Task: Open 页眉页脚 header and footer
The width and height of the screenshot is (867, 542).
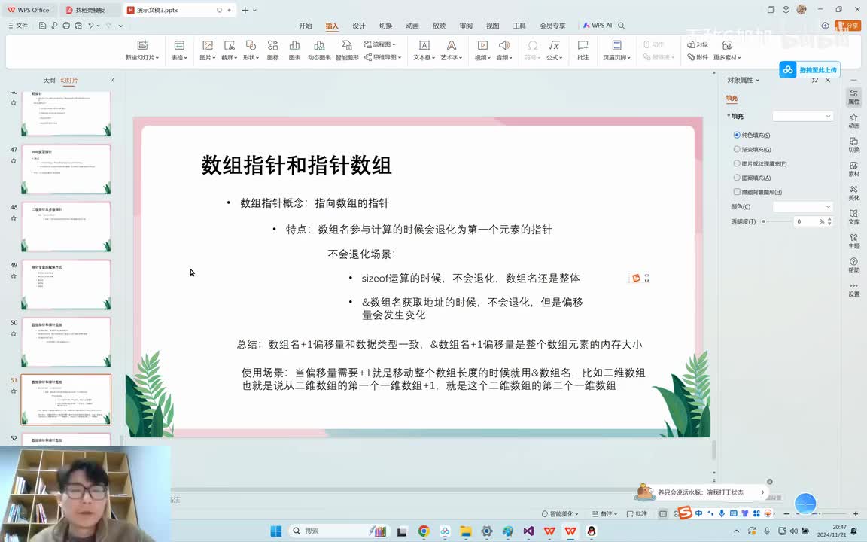Action: click(616, 50)
